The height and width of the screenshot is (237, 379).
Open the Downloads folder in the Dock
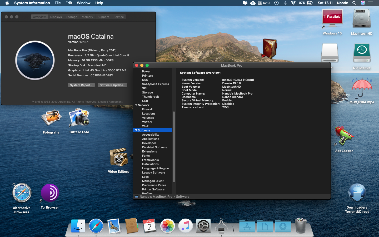coord(283,226)
